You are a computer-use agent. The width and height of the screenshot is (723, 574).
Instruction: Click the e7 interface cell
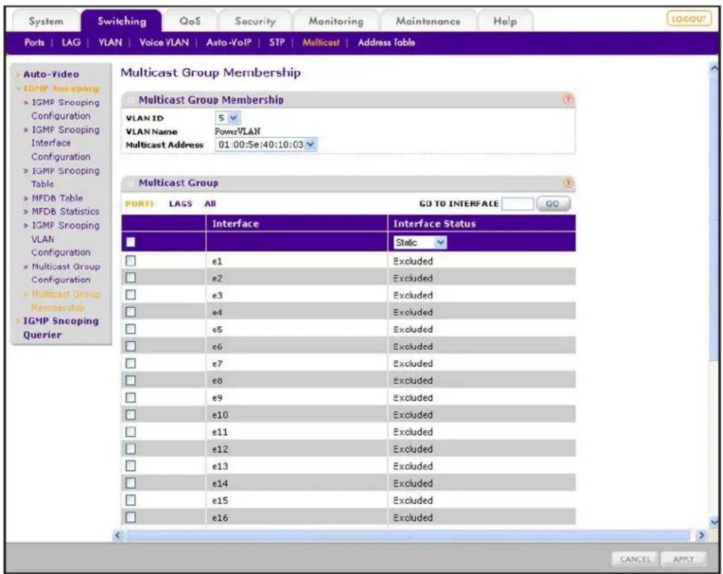tap(296, 364)
